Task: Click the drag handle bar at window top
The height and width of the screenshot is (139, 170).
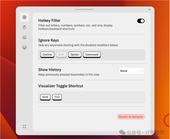Action: point(84,9)
